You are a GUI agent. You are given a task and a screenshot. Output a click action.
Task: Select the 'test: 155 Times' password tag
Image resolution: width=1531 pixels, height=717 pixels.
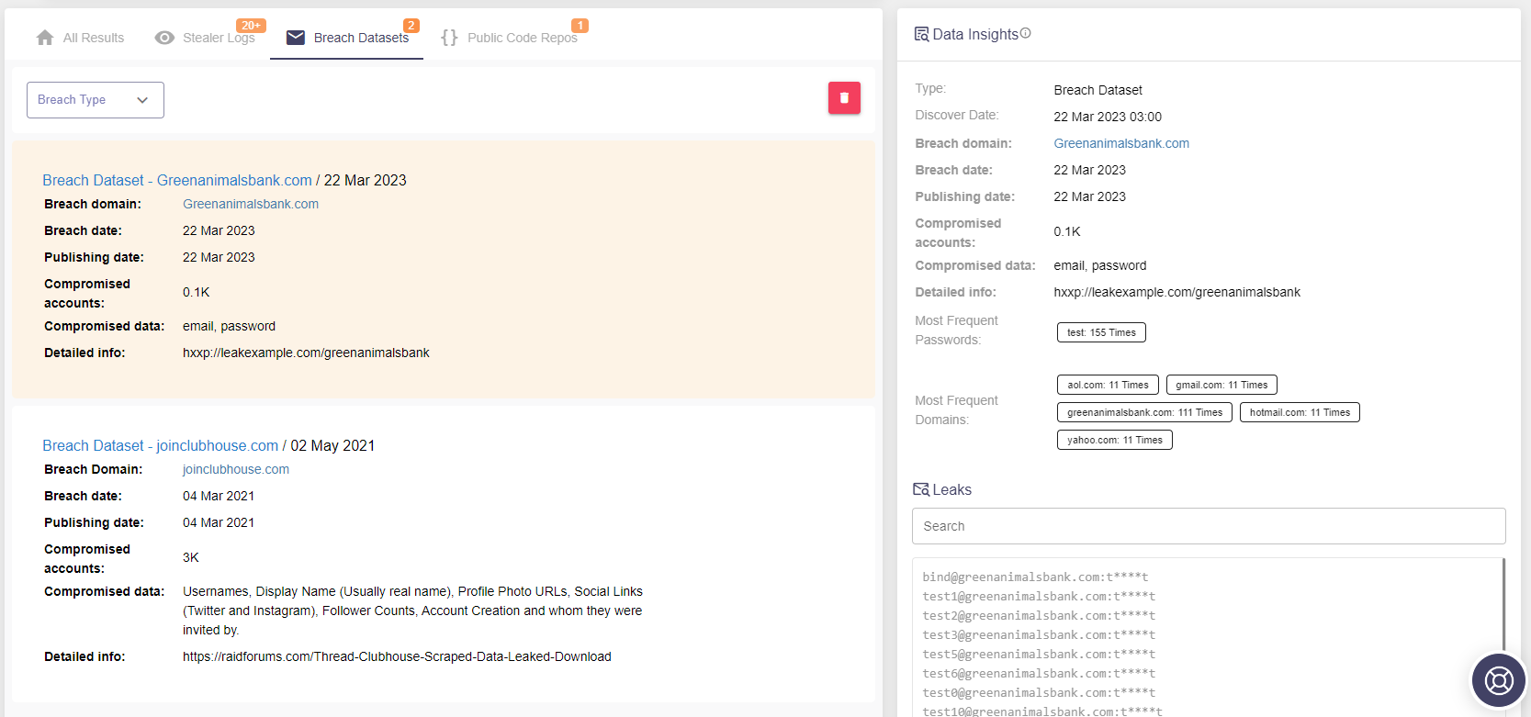pos(1101,332)
